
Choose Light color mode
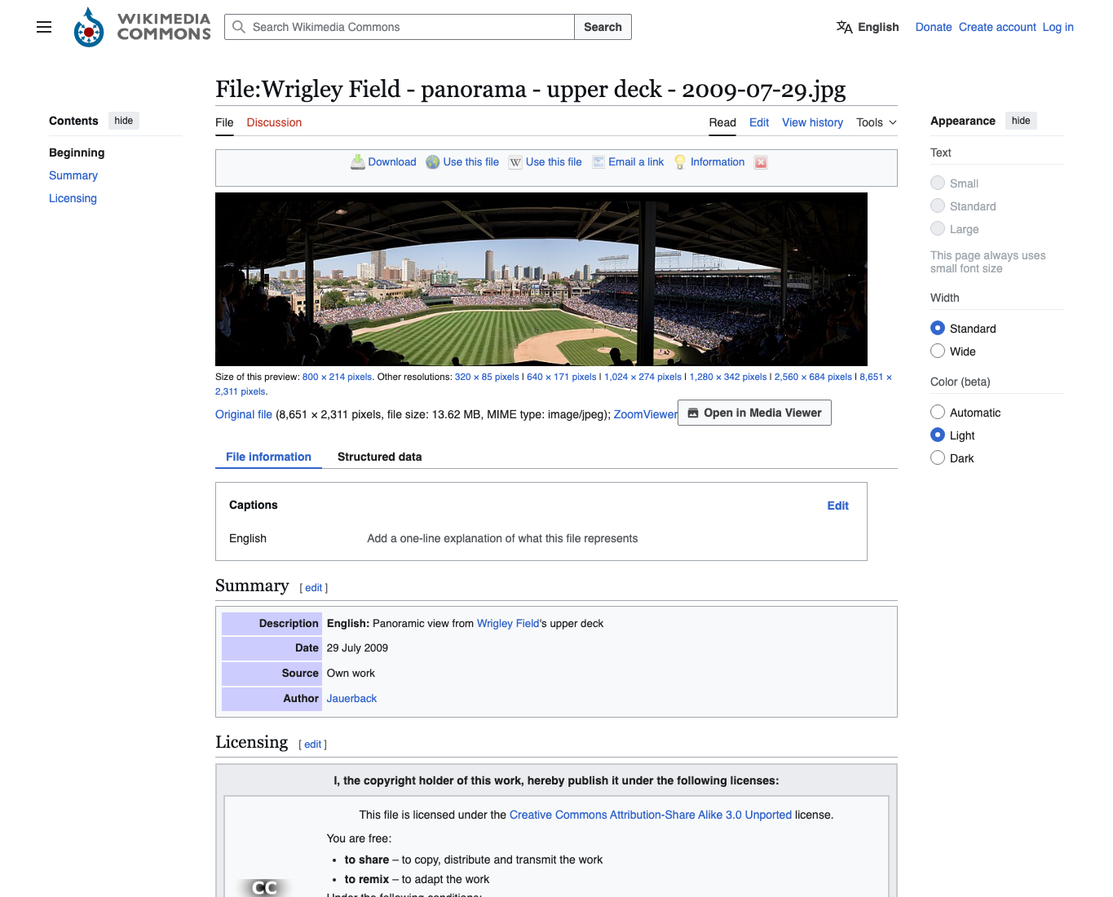point(938,435)
